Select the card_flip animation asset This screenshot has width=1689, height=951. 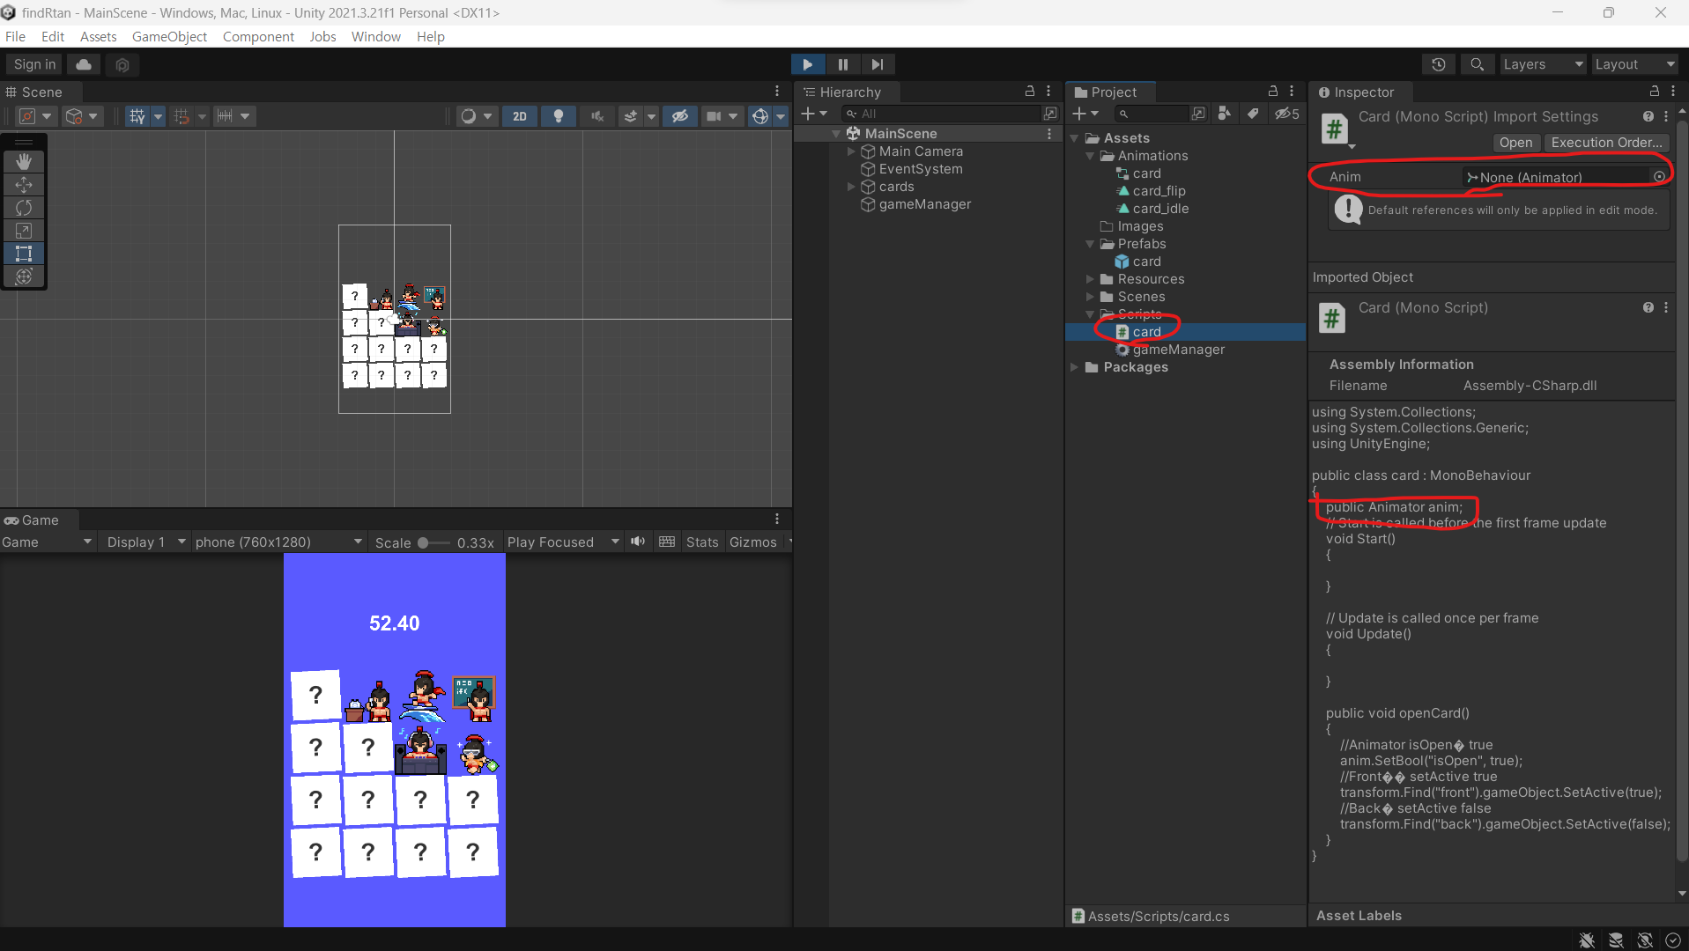coord(1159,191)
